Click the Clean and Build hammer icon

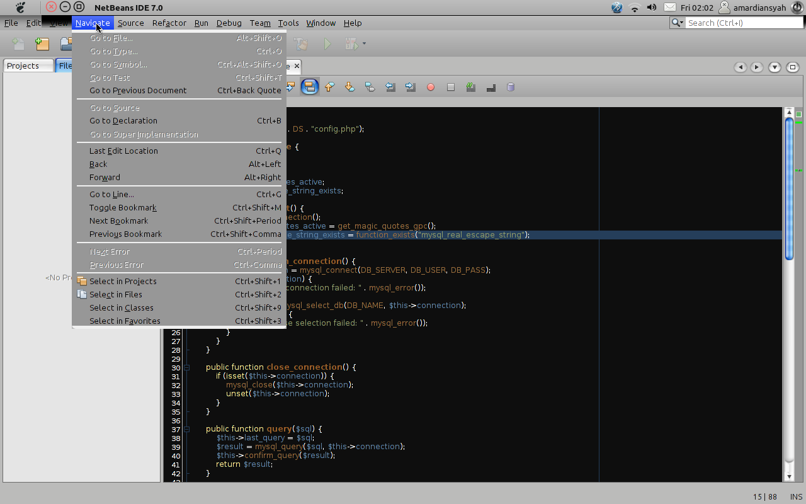pyautogui.click(x=302, y=44)
